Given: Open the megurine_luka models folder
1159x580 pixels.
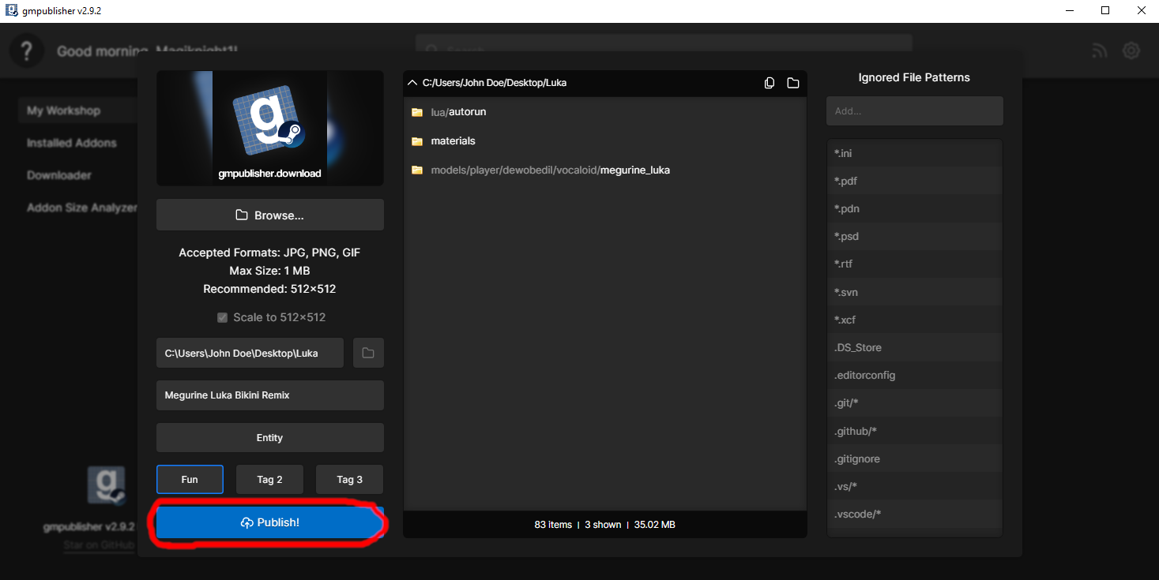Looking at the screenshot, I should click(605, 170).
